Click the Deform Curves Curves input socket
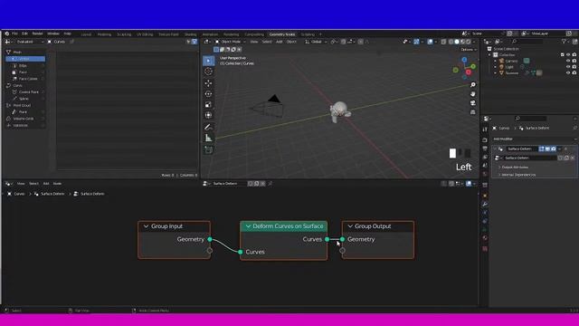 [241, 252]
